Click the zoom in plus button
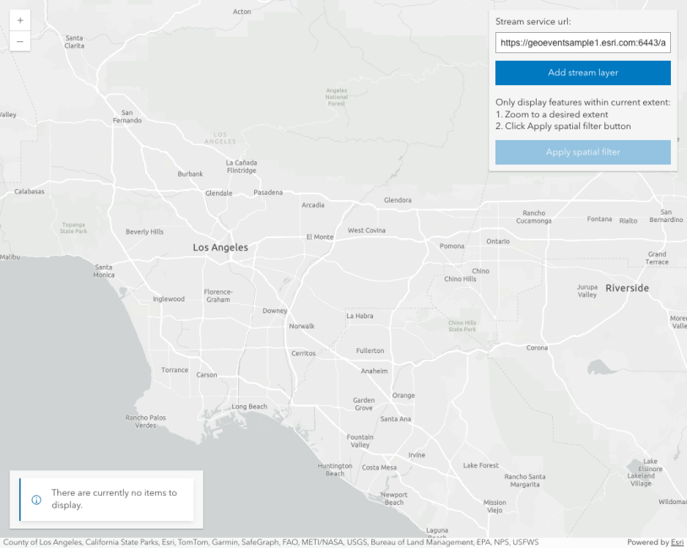 [x=20, y=20]
